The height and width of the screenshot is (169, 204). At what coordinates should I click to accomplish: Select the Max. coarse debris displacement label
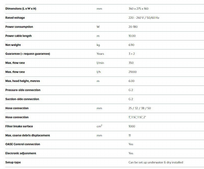(x=28, y=135)
